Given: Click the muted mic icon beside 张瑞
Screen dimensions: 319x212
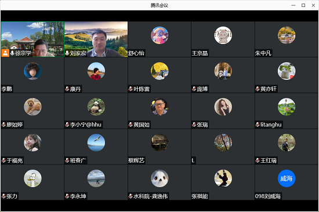Looking at the screenshot, I should [194, 125].
